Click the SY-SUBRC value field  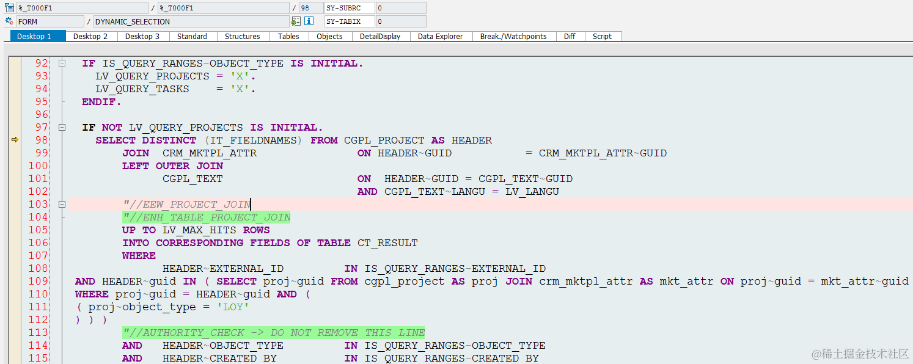click(401, 8)
